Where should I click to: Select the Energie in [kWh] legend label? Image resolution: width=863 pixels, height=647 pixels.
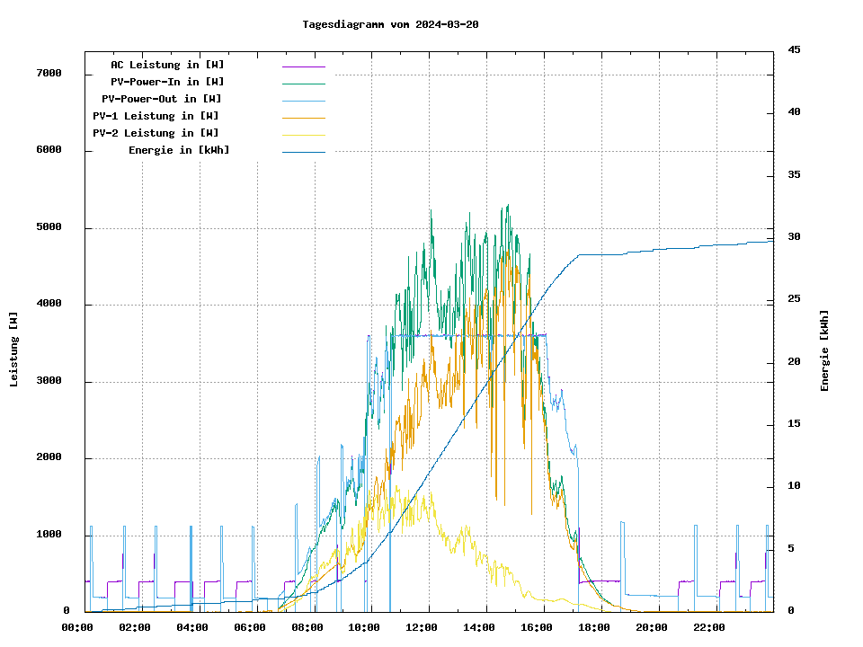[179, 150]
